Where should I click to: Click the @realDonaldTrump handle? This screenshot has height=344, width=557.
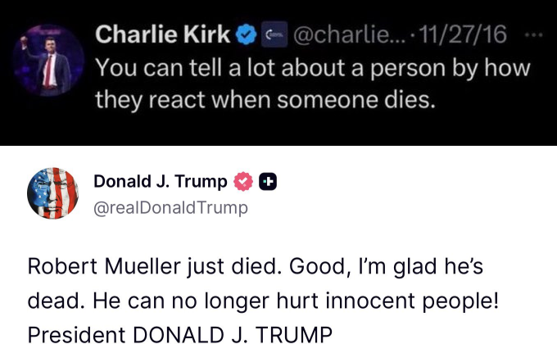click(x=170, y=208)
